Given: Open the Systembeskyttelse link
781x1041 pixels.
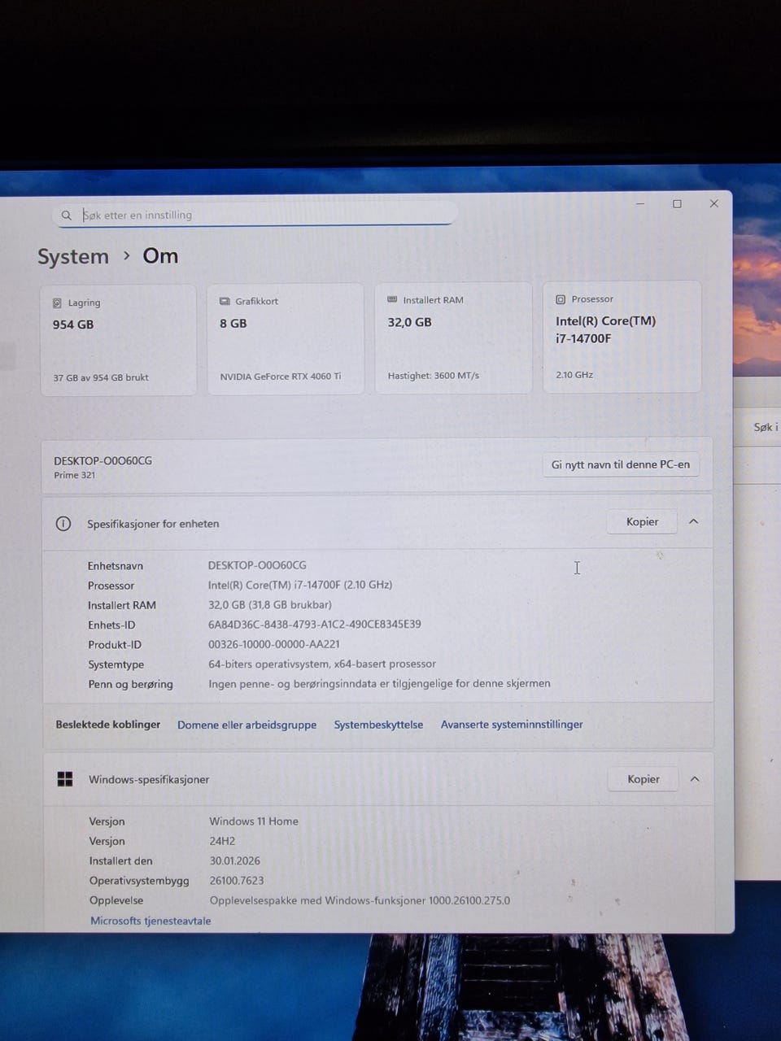Looking at the screenshot, I should point(378,725).
